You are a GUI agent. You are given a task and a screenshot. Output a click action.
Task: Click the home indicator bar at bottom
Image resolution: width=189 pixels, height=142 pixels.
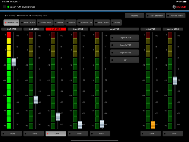pos(94,140)
